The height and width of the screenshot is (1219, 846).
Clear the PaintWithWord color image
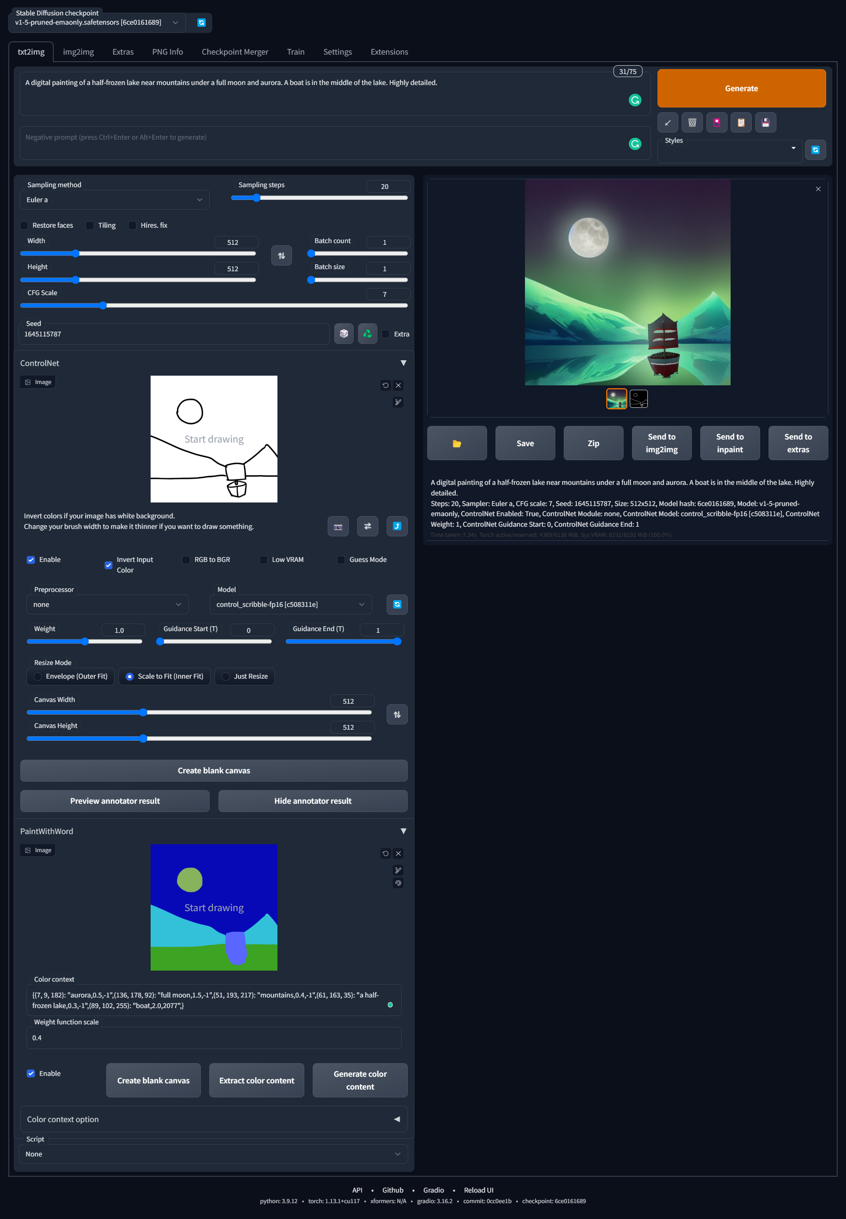click(398, 853)
